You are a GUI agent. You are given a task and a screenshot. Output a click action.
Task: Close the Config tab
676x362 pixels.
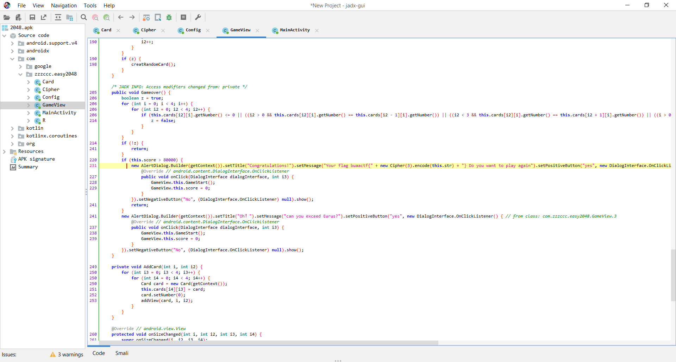click(x=208, y=31)
